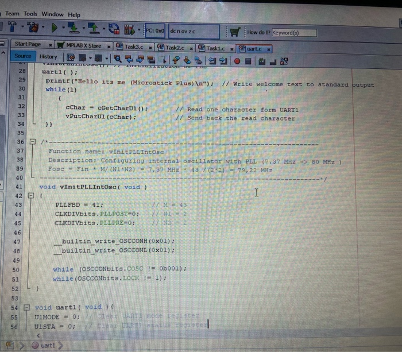Close the uart.c tab
402x352 pixels.
[x=269, y=49]
